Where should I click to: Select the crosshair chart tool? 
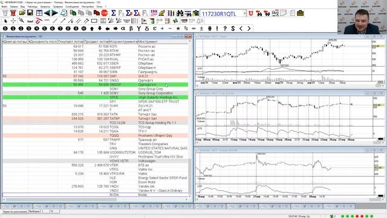pos(13,21)
